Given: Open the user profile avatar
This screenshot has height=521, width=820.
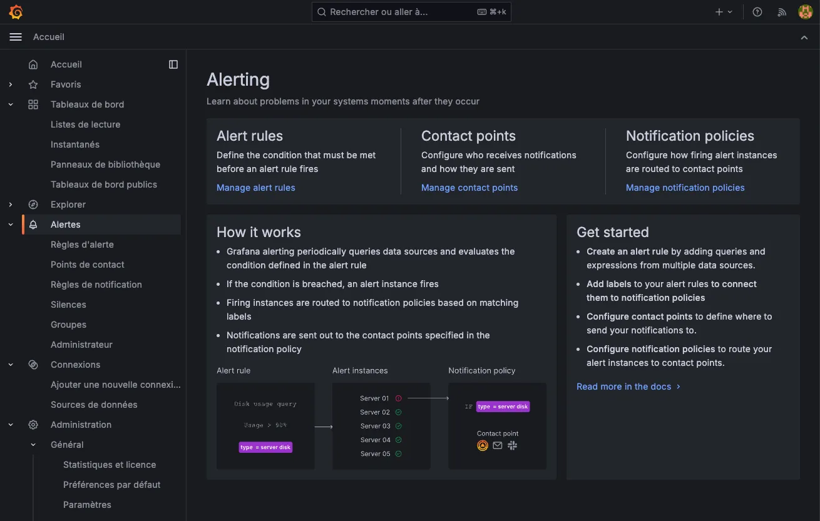Looking at the screenshot, I should click(x=805, y=11).
